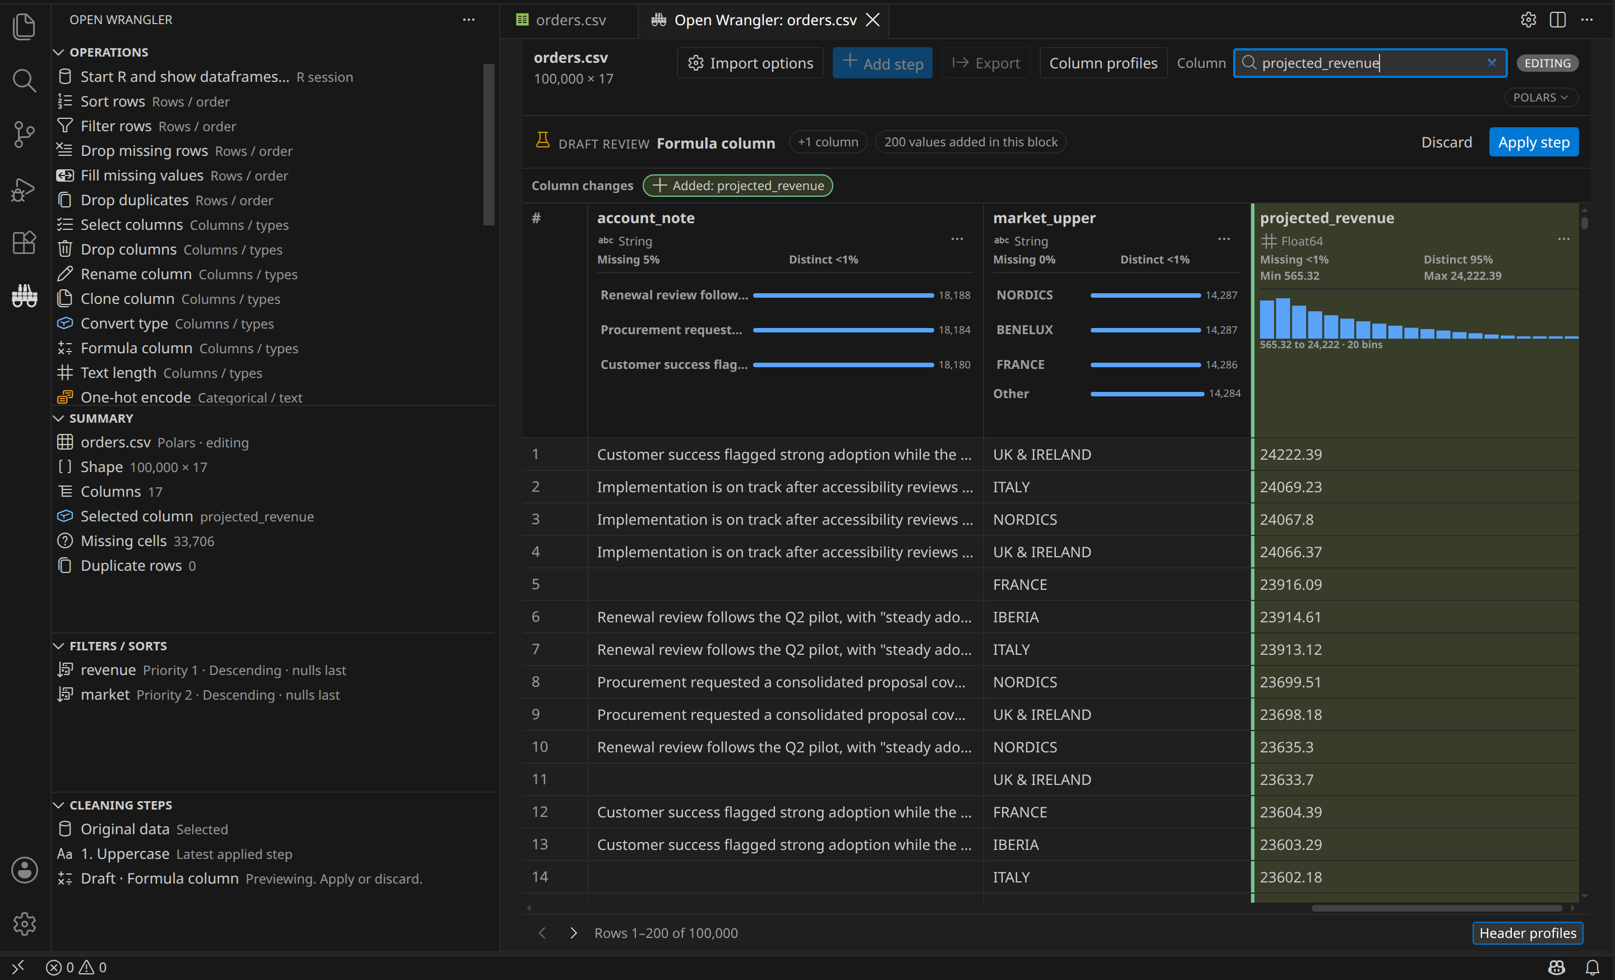Viewport: 1615px width, 980px height.
Task: Focus the Column search field
Action: (1370, 63)
